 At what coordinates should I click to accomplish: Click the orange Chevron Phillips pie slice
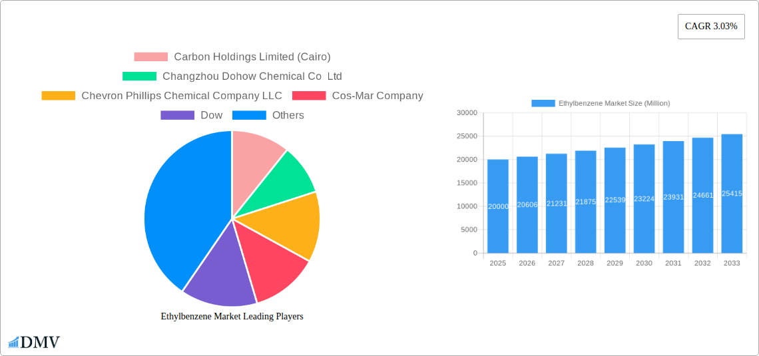[290, 223]
